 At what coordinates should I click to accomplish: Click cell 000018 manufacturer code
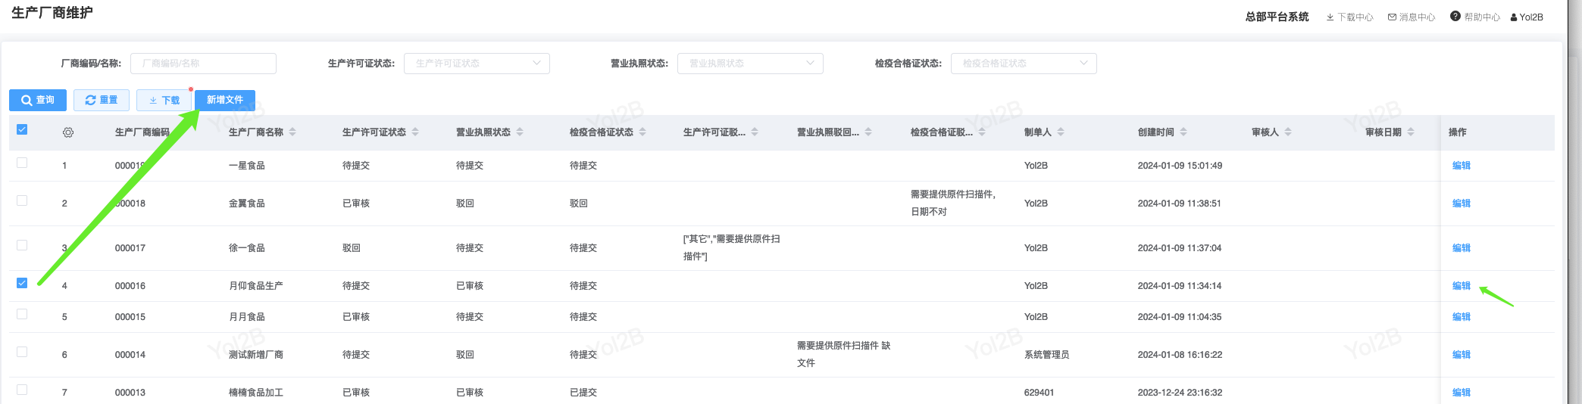click(x=130, y=204)
